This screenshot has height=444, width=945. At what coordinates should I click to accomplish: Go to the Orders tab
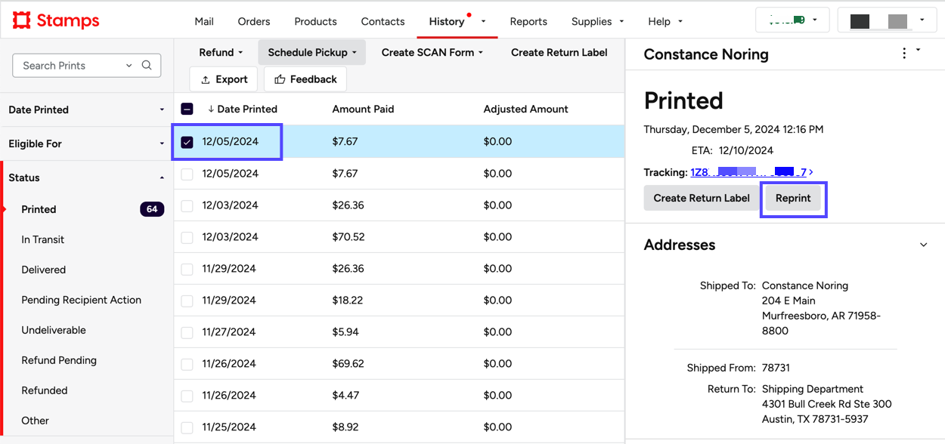pos(254,21)
